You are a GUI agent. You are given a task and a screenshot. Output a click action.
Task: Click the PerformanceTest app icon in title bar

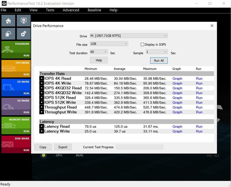pos(4,3)
